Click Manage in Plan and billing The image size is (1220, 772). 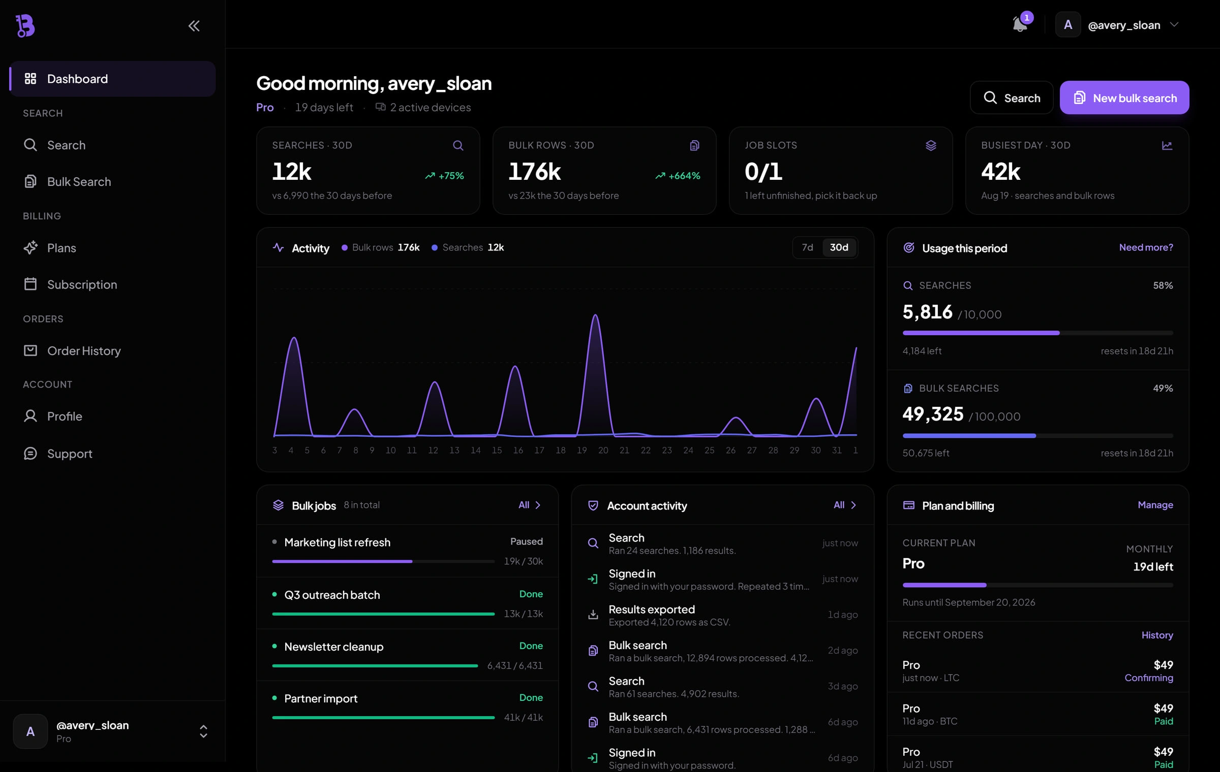(x=1155, y=505)
